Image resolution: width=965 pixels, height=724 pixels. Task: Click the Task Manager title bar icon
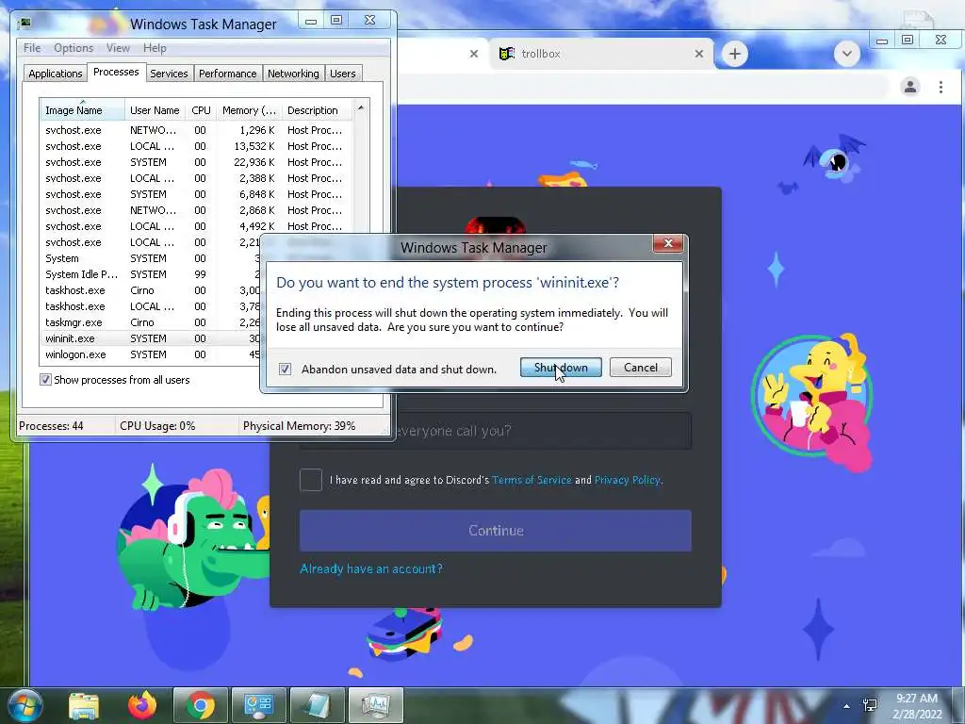[25, 24]
